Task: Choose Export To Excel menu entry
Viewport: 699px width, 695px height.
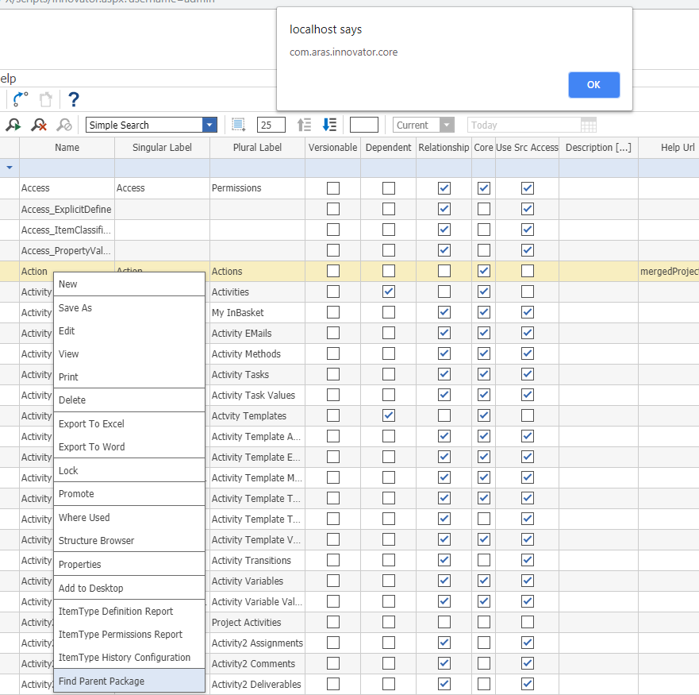Action: point(91,423)
